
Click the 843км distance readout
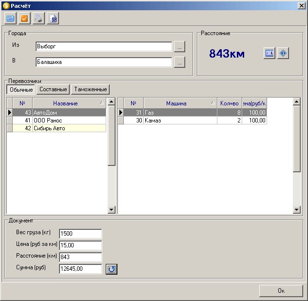(227, 53)
